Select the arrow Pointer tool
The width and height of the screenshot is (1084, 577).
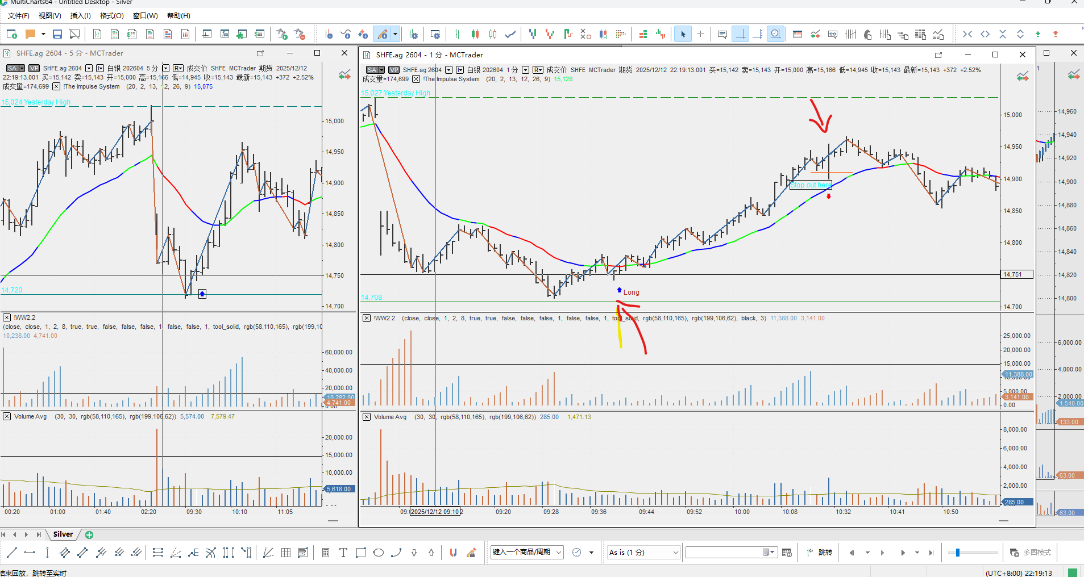[x=683, y=35]
